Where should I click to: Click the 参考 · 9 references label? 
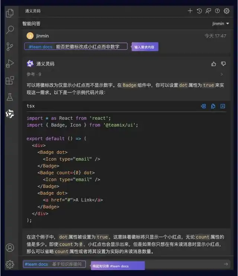(34, 74)
